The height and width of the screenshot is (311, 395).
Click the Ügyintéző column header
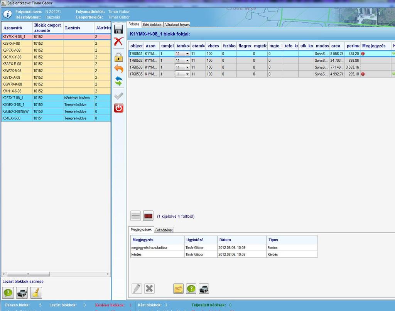[x=201, y=240]
